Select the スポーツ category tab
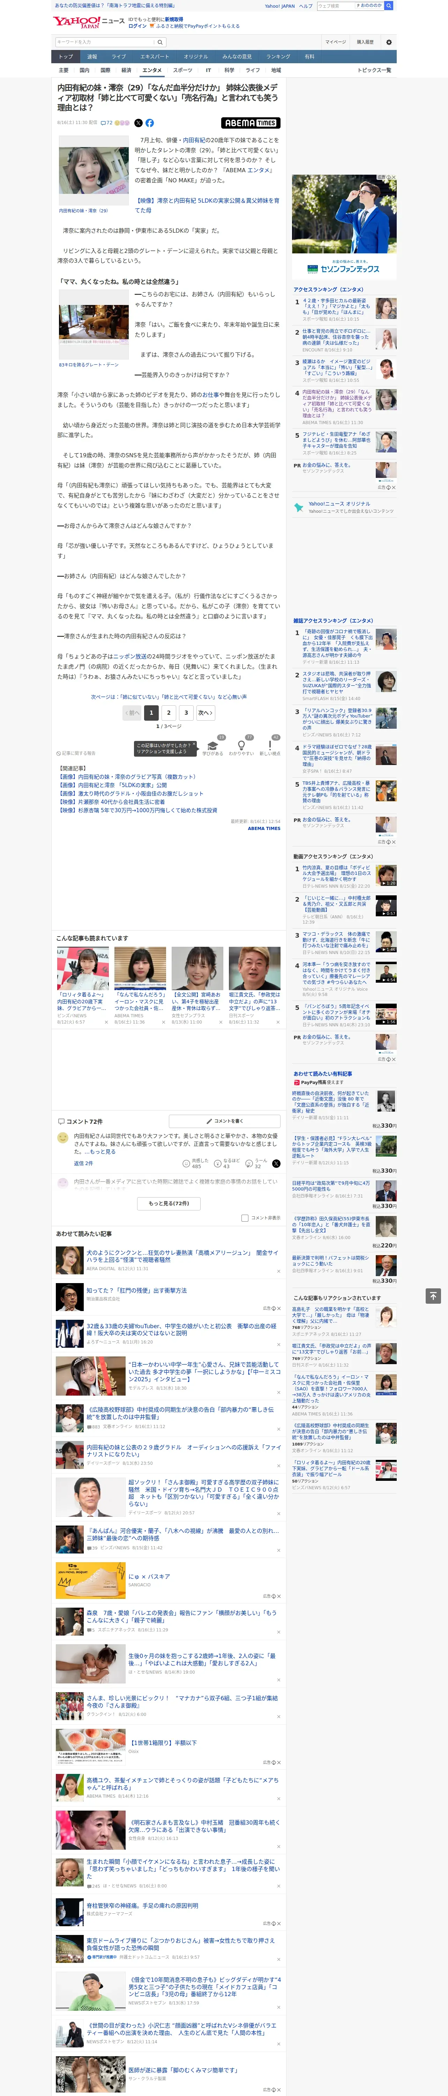Image resolution: width=448 pixels, height=2096 pixels. (x=182, y=70)
